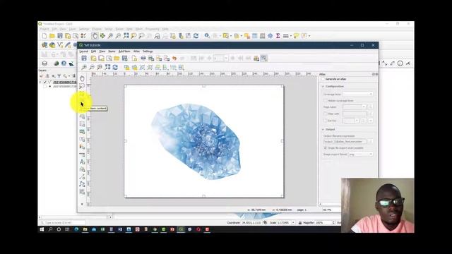Toggle Hidden coverage layer checkbox

[x=325, y=101]
